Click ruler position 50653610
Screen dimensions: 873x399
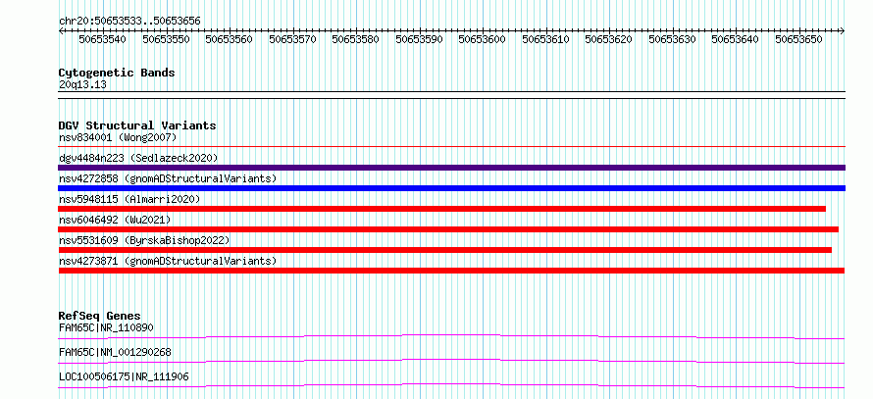tap(545, 39)
